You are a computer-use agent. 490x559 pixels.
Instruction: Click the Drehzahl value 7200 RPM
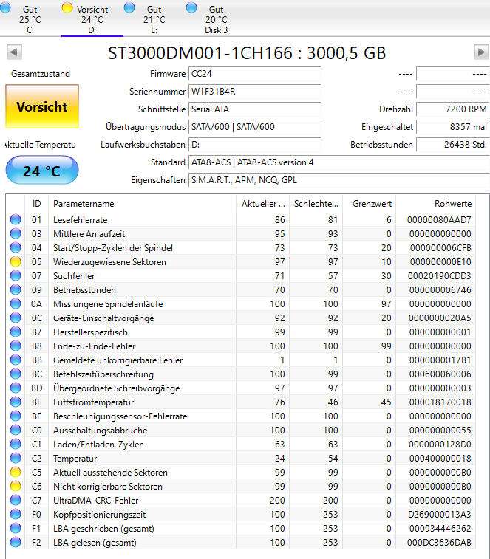point(453,109)
